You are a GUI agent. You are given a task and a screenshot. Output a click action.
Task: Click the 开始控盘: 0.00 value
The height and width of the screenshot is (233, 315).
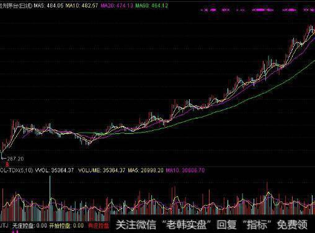click(x=66, y=226)
